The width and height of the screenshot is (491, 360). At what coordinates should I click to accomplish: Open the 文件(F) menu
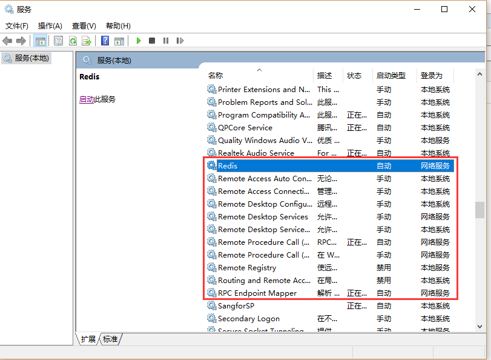point(16,25)
